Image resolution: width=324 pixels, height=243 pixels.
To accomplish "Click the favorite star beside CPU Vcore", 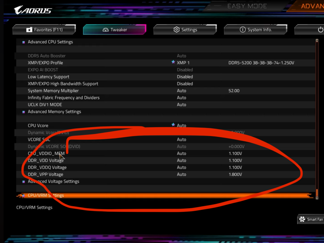I will (x=173, y=125).
